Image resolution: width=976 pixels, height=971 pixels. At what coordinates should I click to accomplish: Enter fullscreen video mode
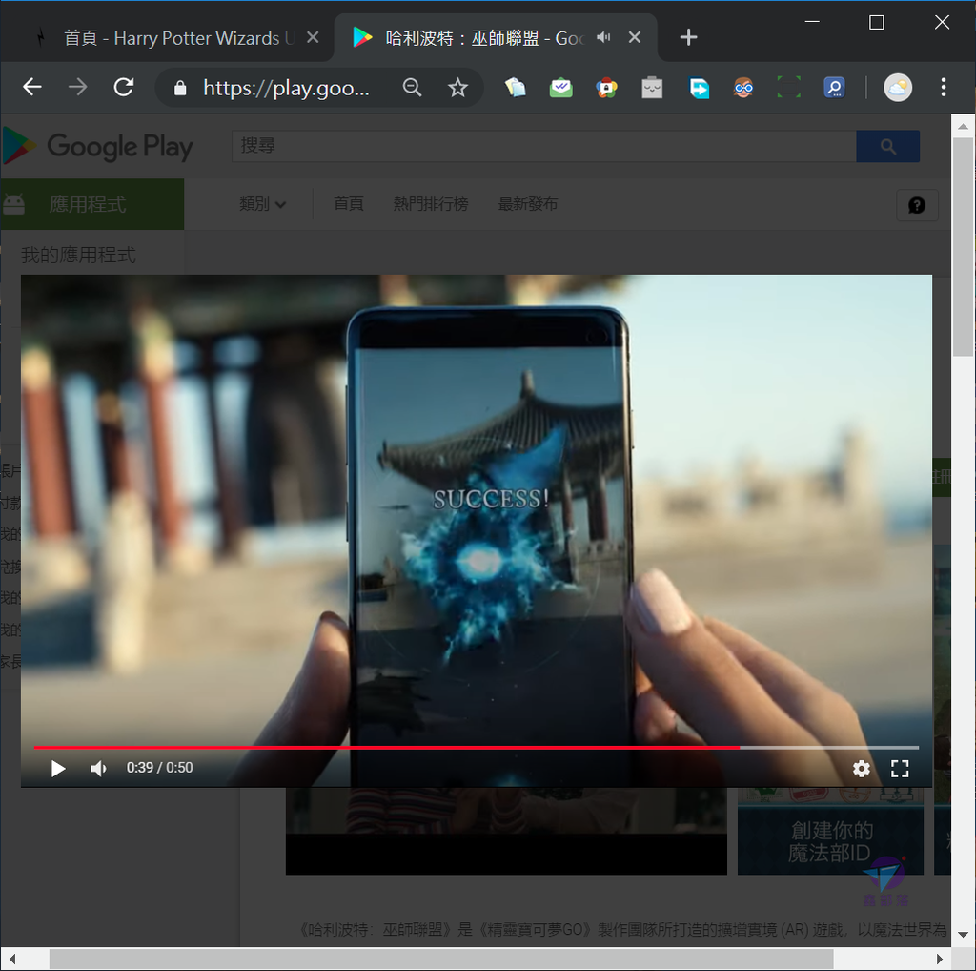pos(900,769)
